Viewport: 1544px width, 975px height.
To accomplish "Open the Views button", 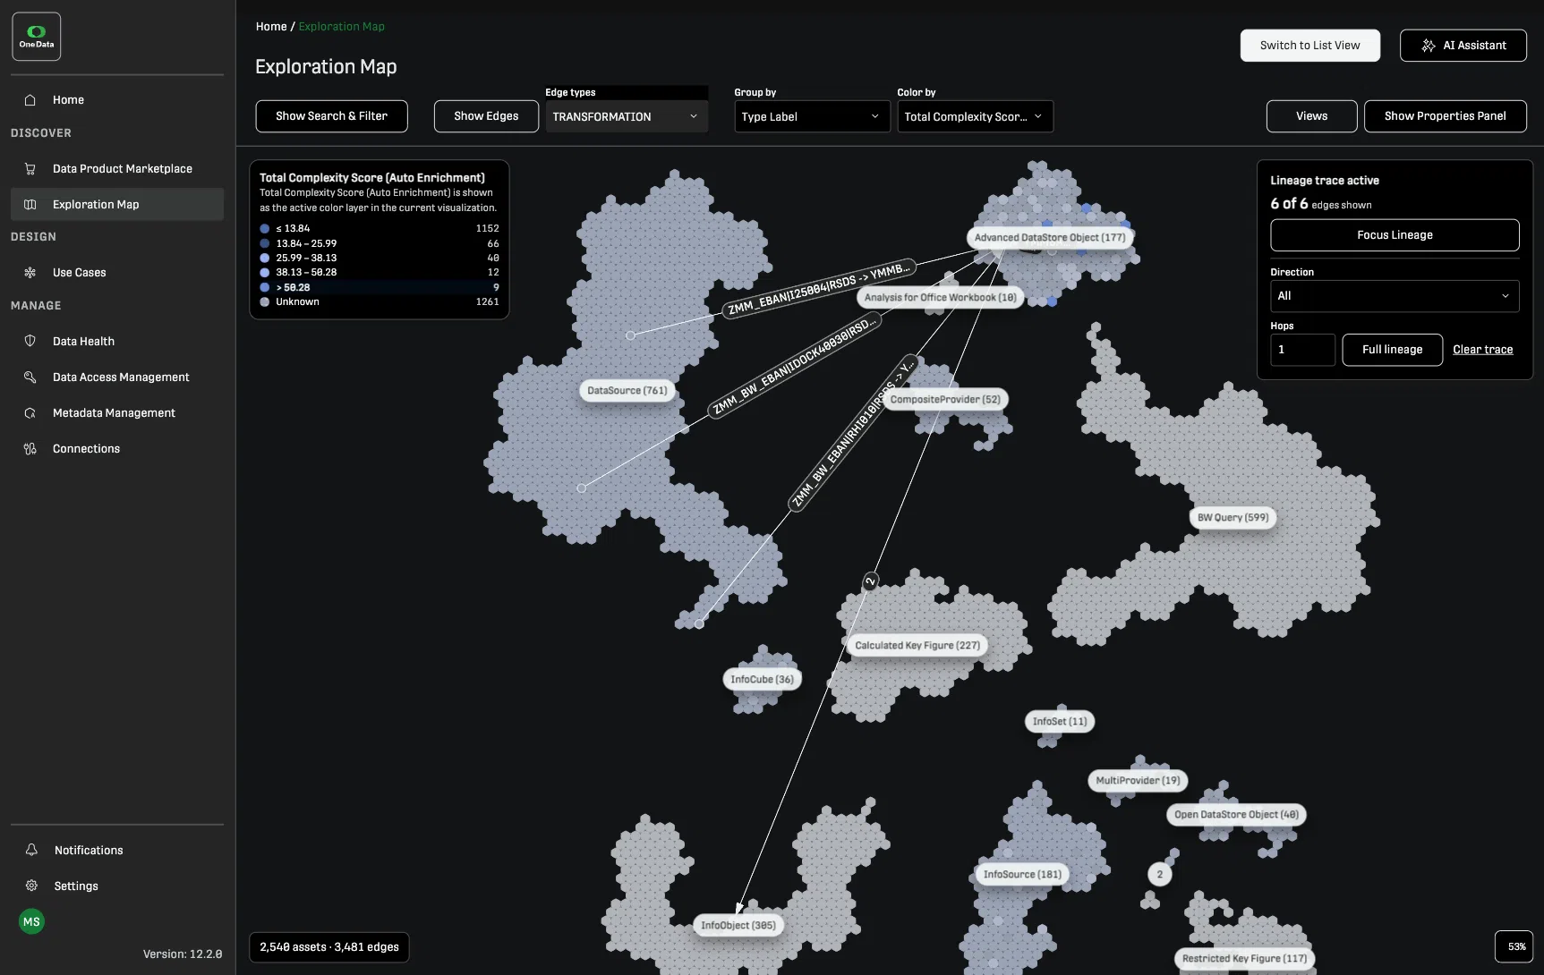I will 1311,116.
